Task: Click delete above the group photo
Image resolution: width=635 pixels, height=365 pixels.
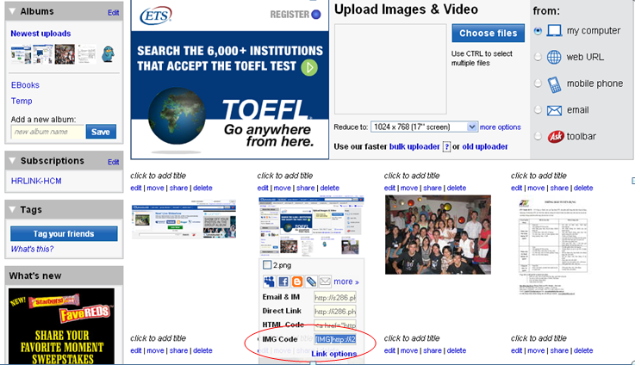Action: 457,188
